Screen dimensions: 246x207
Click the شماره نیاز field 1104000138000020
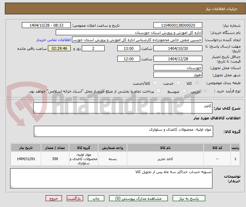(178, 25)
